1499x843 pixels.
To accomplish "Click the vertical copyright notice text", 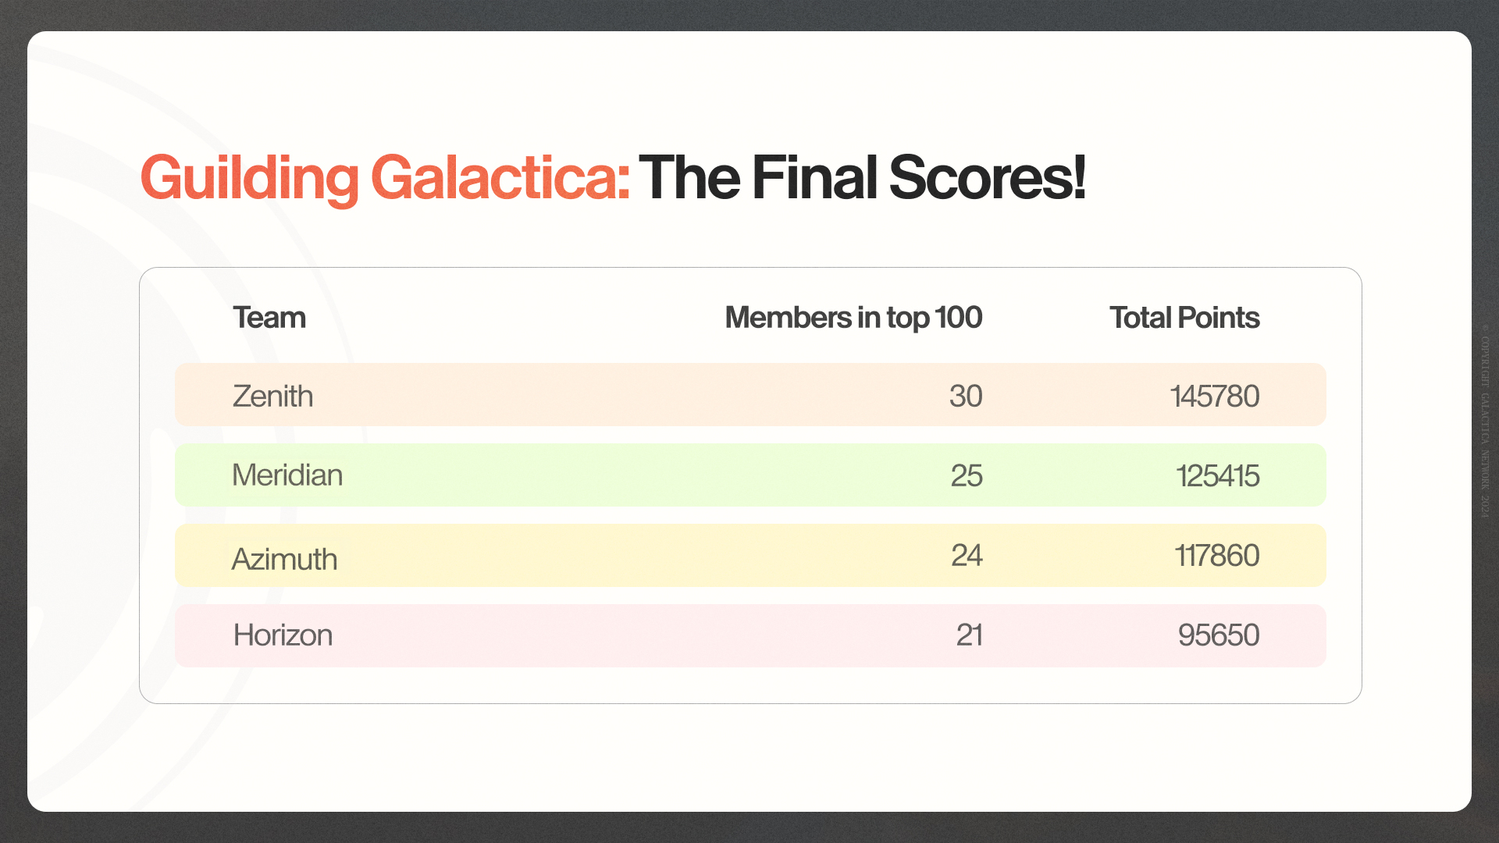I will [1485, 421].
